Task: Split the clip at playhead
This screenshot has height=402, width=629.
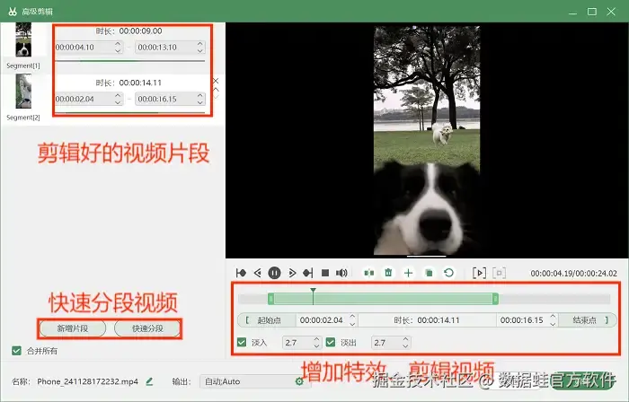Action: pyautogui.click(x=369, y=273)
